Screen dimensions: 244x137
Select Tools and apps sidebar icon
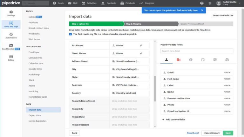[11, 24]
